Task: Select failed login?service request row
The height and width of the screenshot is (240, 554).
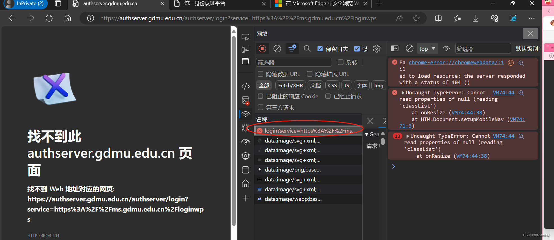Action: (308, 131)
